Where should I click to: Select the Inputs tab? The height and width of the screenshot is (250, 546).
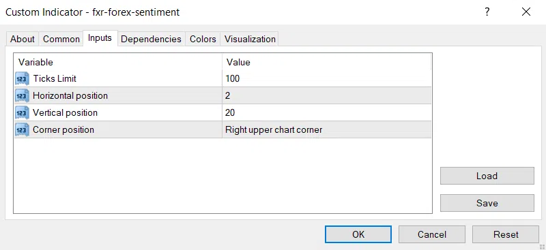100,38
